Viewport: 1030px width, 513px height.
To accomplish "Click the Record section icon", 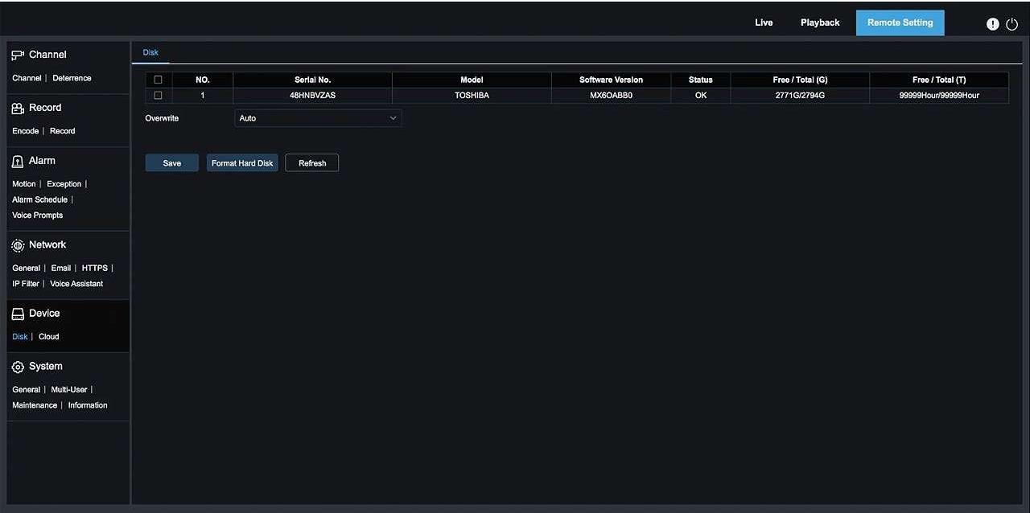I will pos(18,108).
